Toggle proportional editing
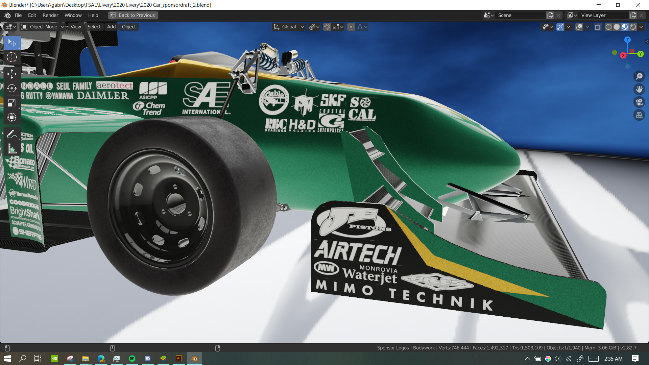 click(351, 27)
